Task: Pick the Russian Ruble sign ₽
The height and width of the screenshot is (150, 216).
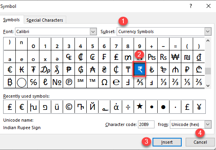Action: 187,69
